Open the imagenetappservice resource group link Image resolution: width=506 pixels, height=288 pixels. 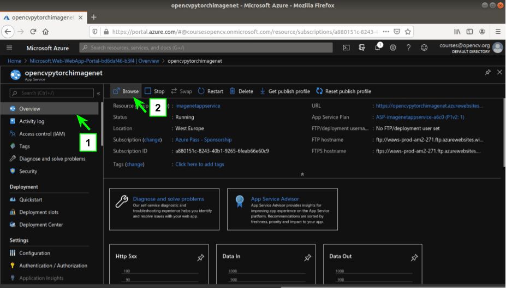(198, 105)
